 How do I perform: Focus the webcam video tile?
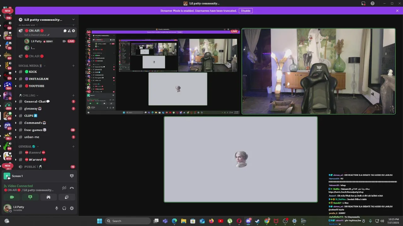[x=318, y=71]
